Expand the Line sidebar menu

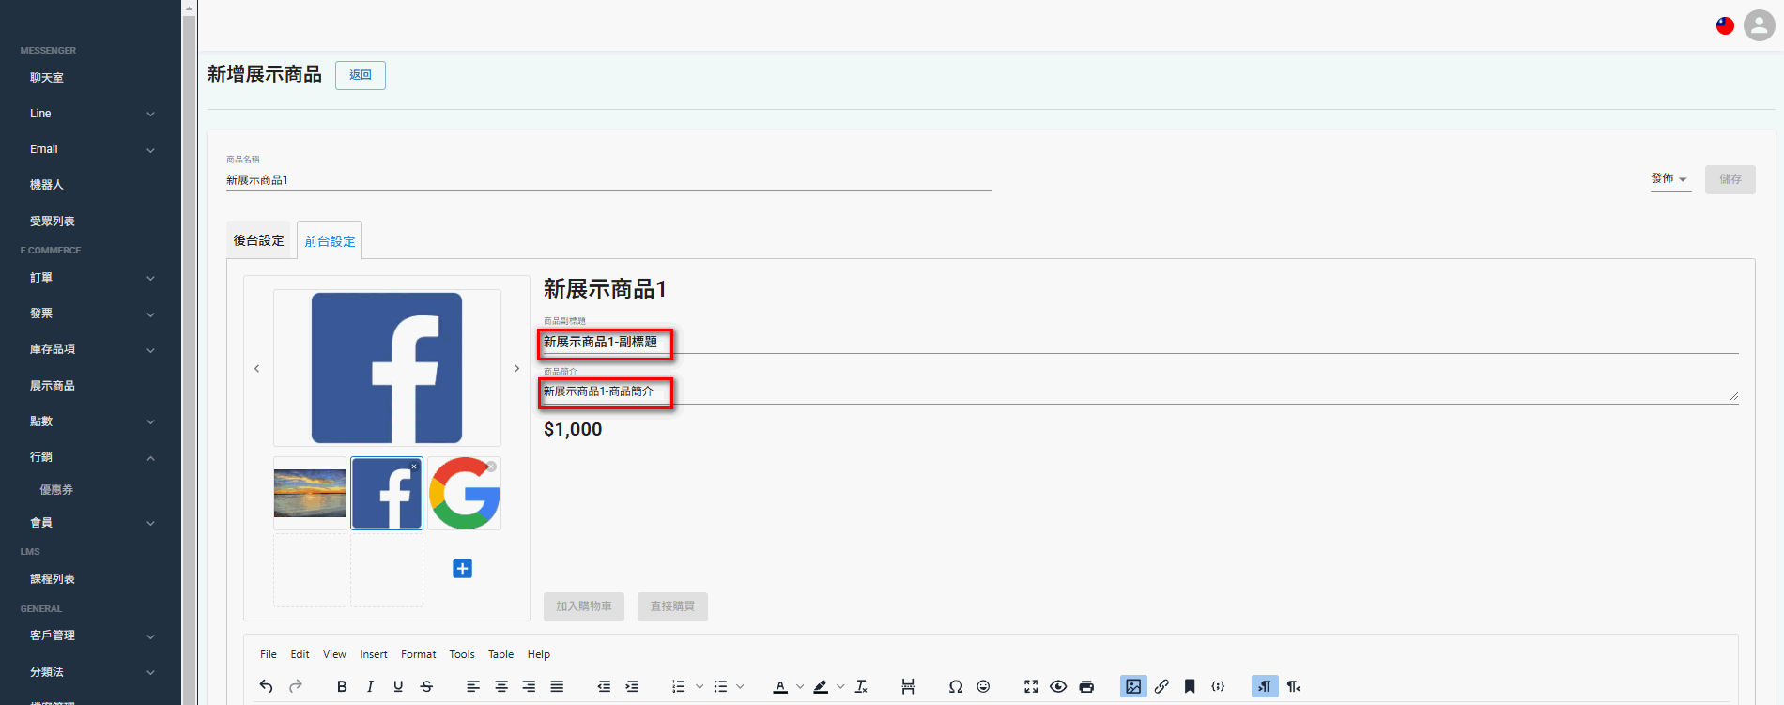point(91,114)
